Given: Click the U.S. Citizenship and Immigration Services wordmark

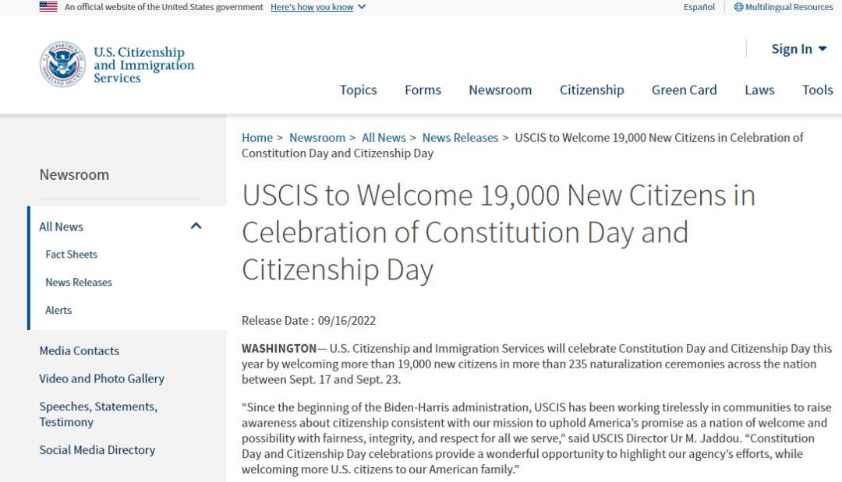Looking at the screenshot, I should (x=143, y=65).
